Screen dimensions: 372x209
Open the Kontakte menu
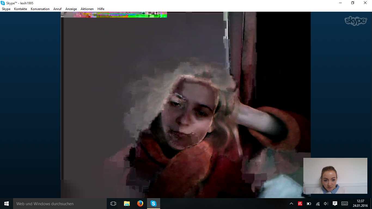[x=20, y=9]
